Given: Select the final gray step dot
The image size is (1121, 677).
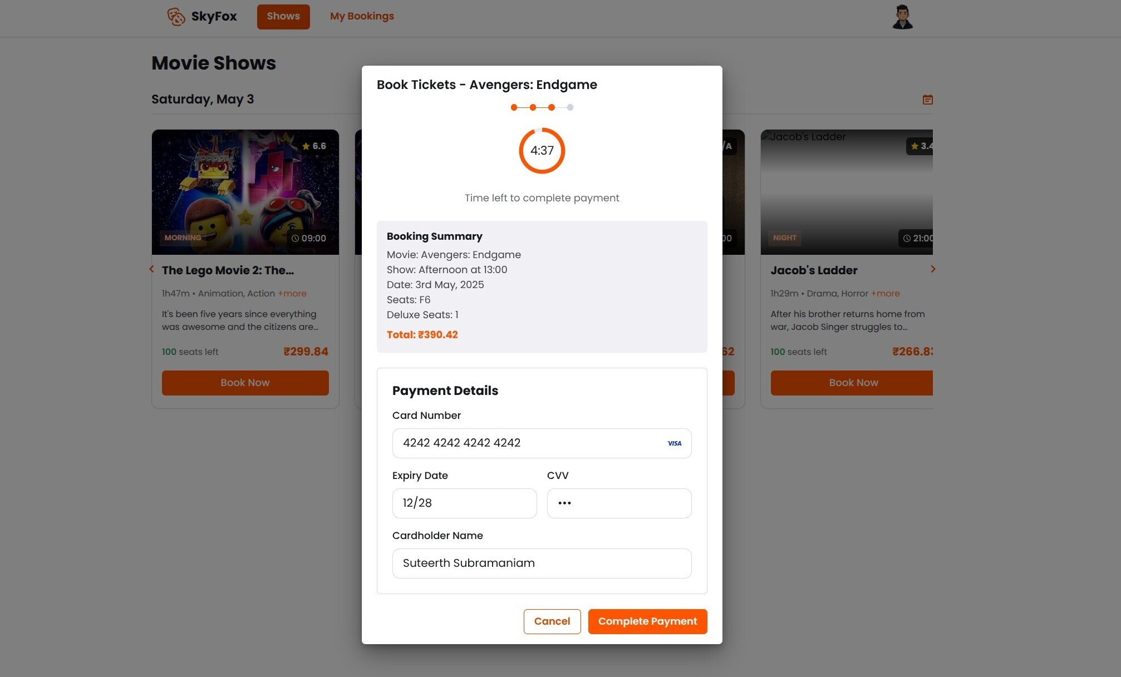Looking at the screenshot, I should (570, 107).
